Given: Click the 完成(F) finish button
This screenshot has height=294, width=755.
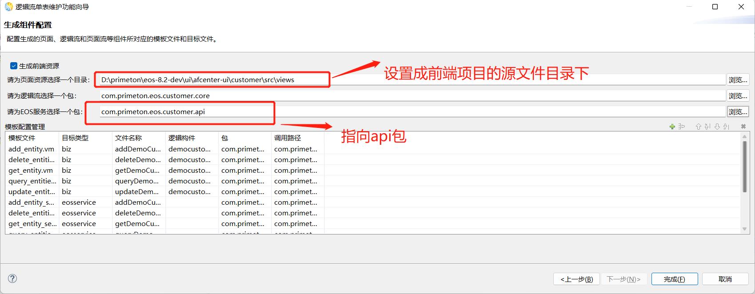Looking at the screenshot, I should click(674, 279).
